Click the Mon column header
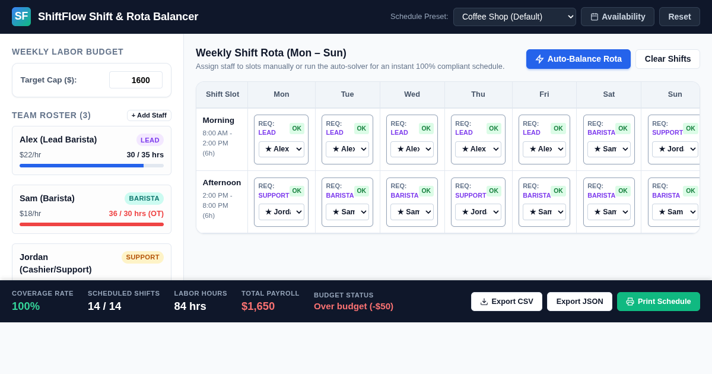Image resolution: width=712 pixels, height=374 pixels. 281,94
